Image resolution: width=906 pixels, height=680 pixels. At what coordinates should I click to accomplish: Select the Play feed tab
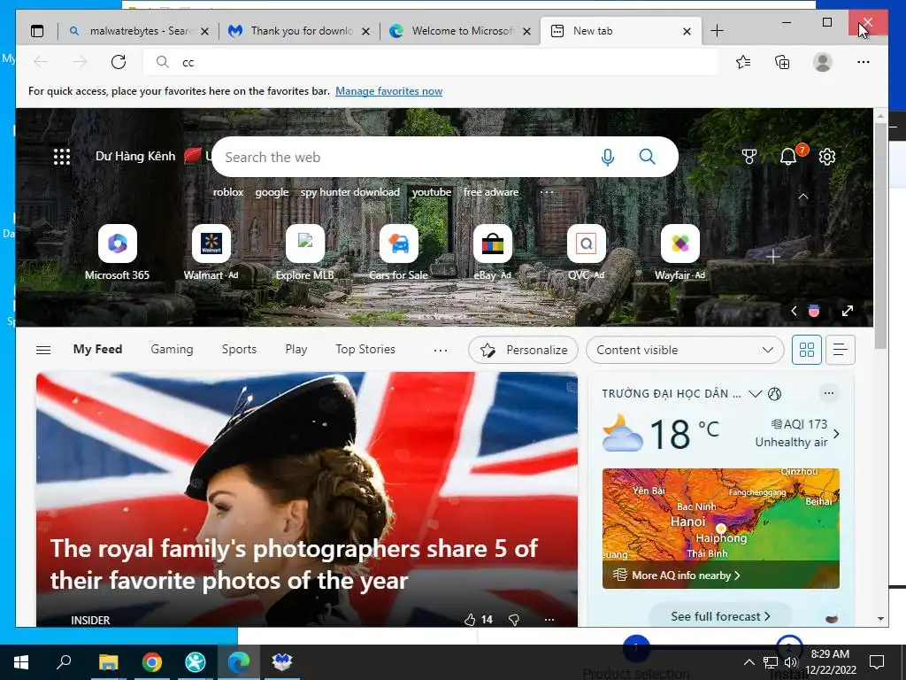tap(296, 349)
